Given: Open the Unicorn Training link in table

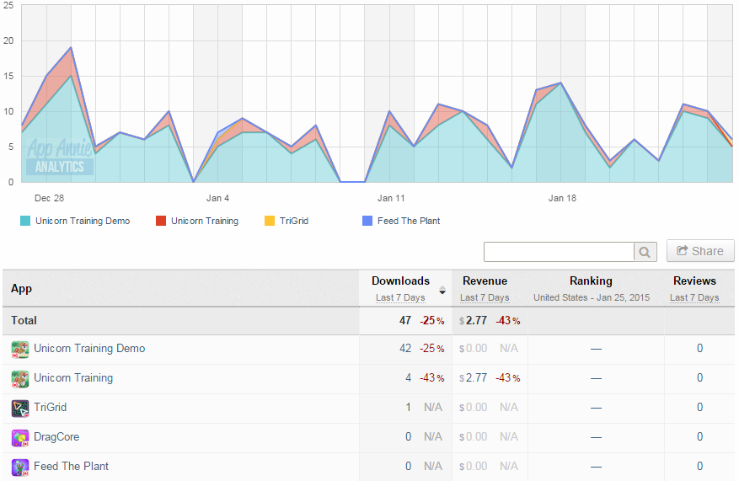Looking at the screenshot, I should [73, 378].
